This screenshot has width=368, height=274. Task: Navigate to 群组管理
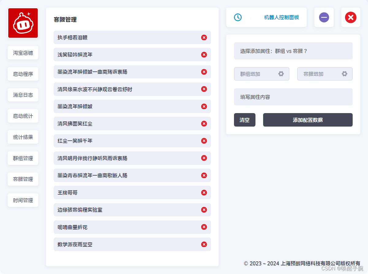coord(23,158)
